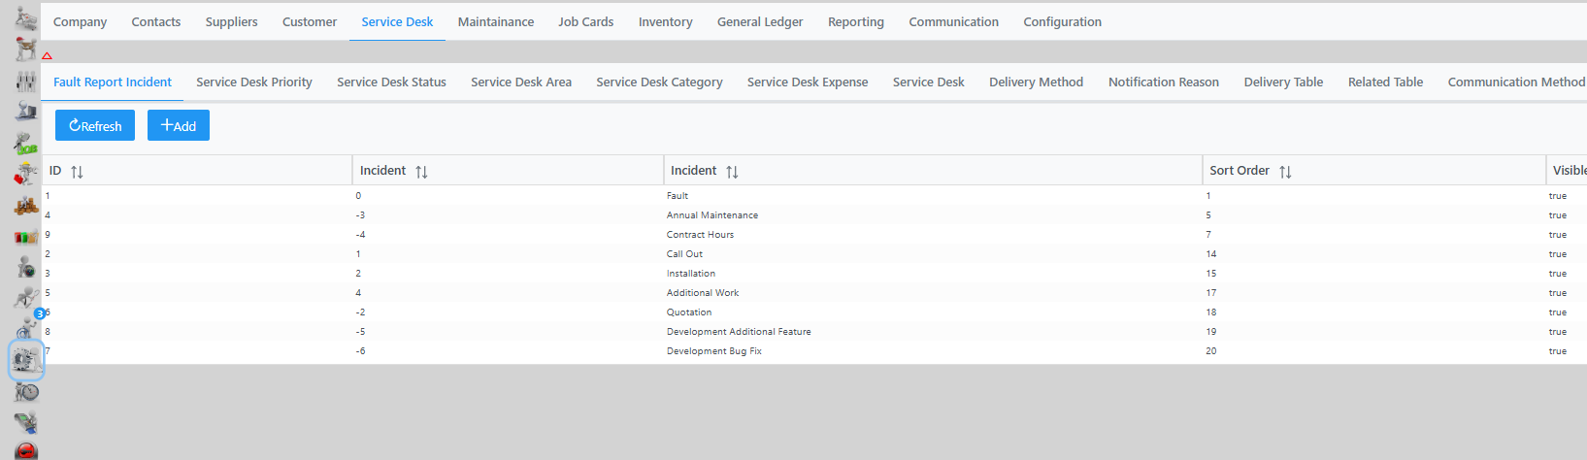
Task: Open the Reporting menu
Action: (855, 21)
